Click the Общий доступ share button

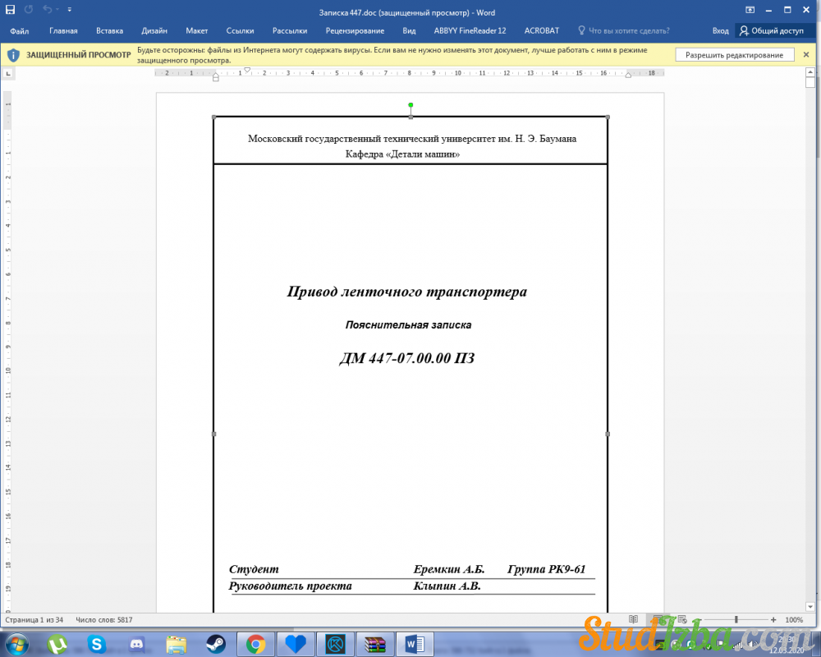pos(772,30)
